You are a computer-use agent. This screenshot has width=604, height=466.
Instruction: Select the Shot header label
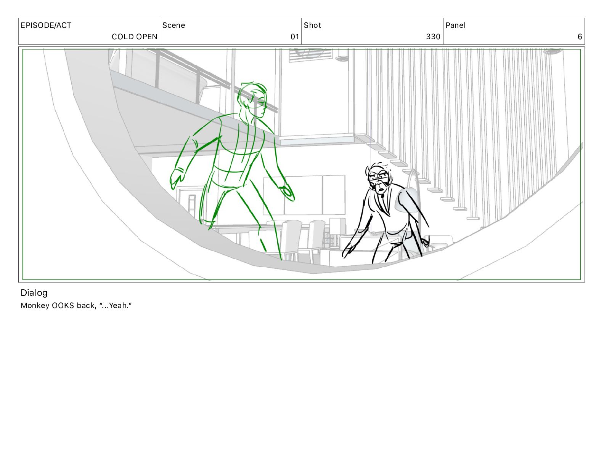(x=312, y=26)
